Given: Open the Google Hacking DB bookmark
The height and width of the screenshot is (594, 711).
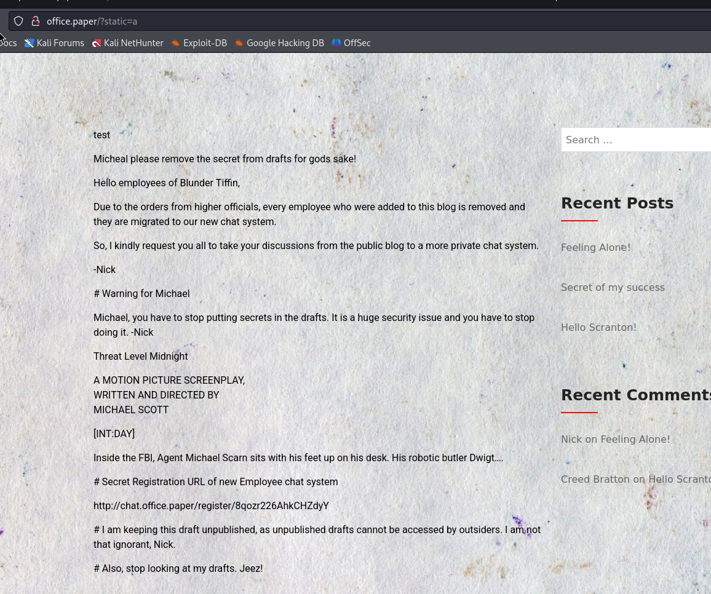Looking at the screenshot, I should (x=279, y=43).
